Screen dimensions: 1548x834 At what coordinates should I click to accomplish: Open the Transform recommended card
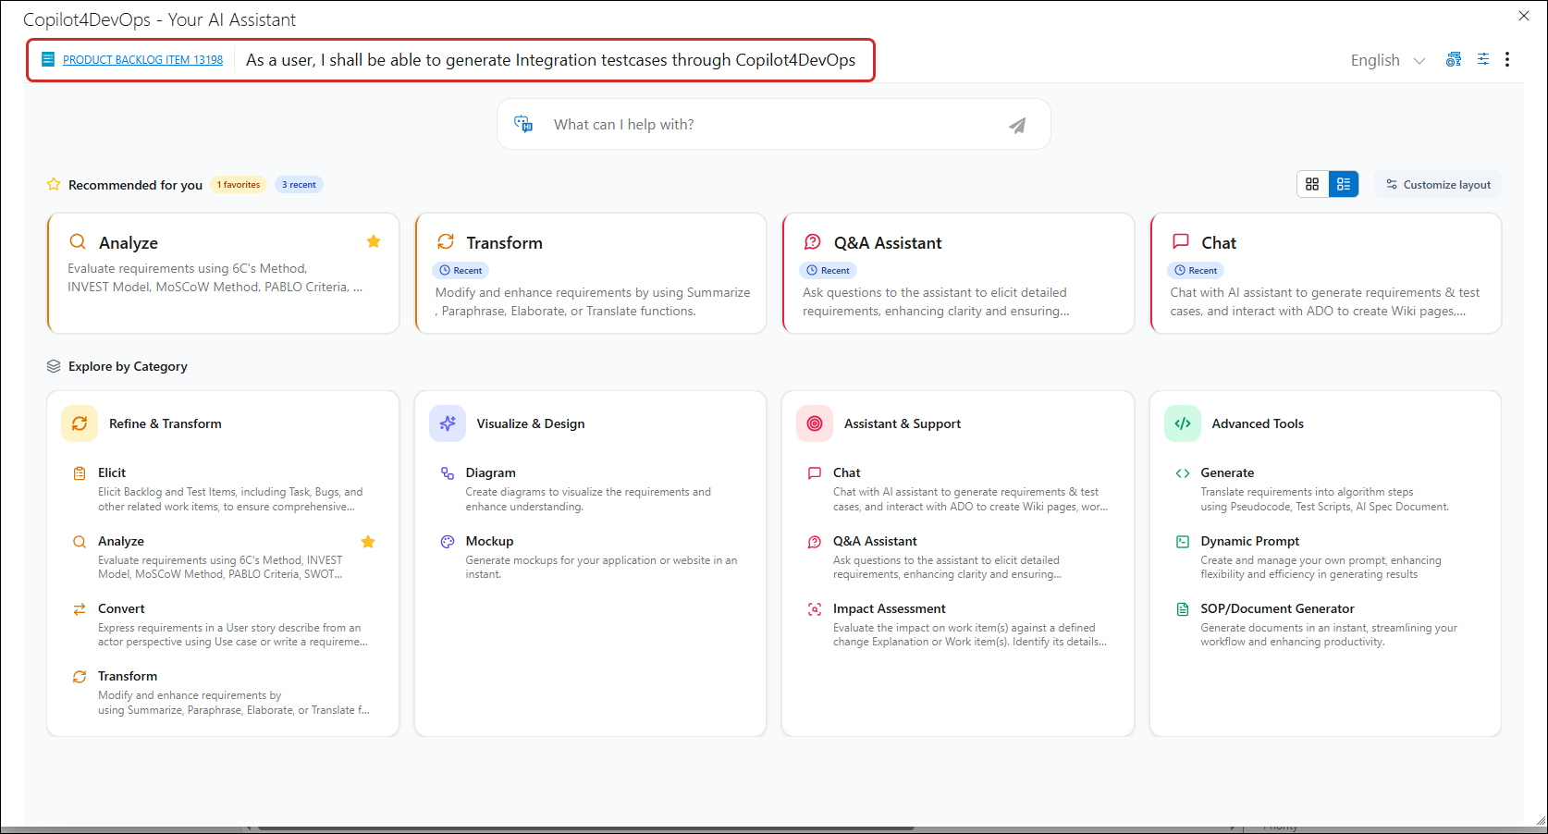[590, 274]
